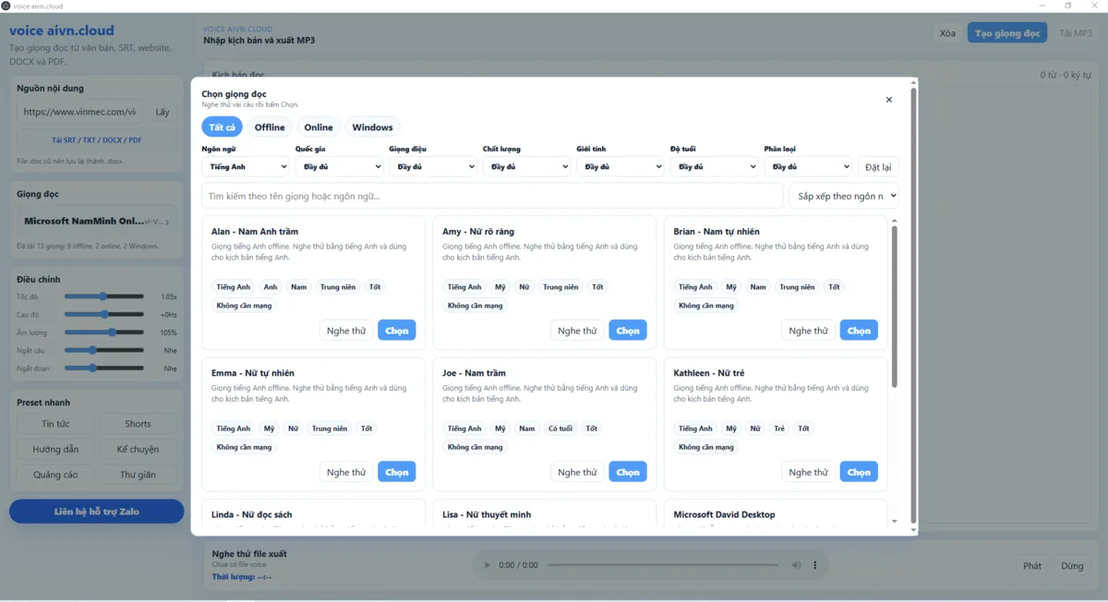Screen dimensions: 1108x602
Task: Click the Tạo giọng đọc button
Action: point(1007,33)
